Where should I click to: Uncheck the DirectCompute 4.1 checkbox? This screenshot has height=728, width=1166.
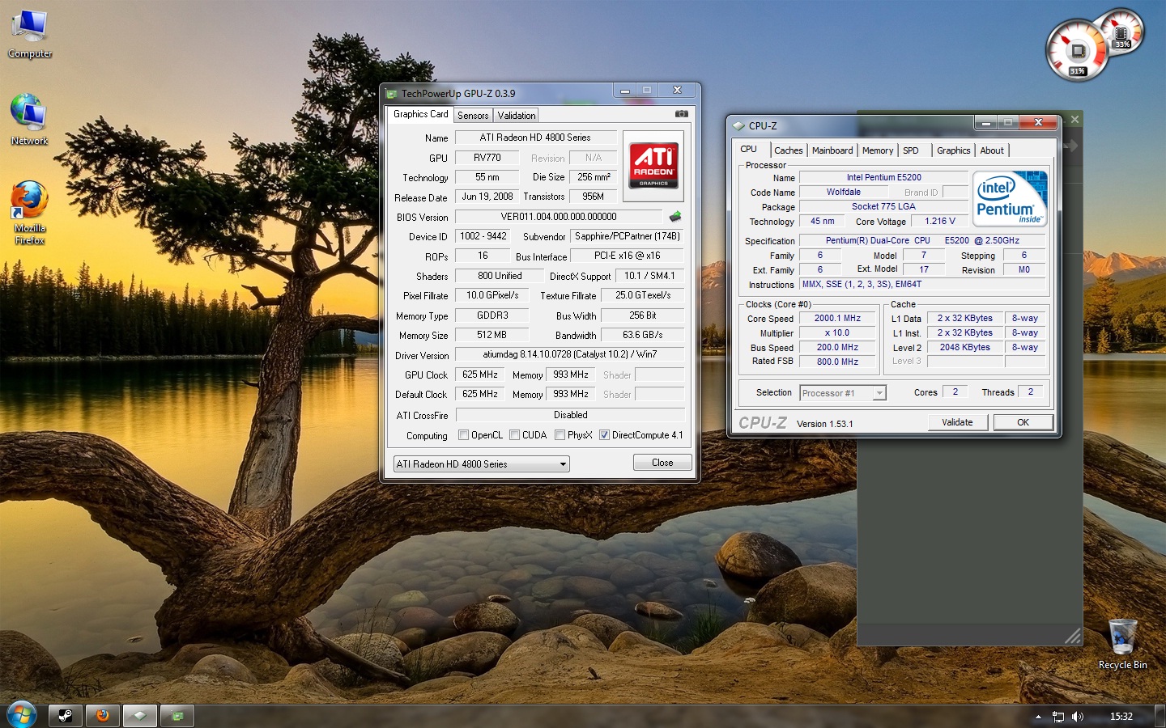coord(604,435)
